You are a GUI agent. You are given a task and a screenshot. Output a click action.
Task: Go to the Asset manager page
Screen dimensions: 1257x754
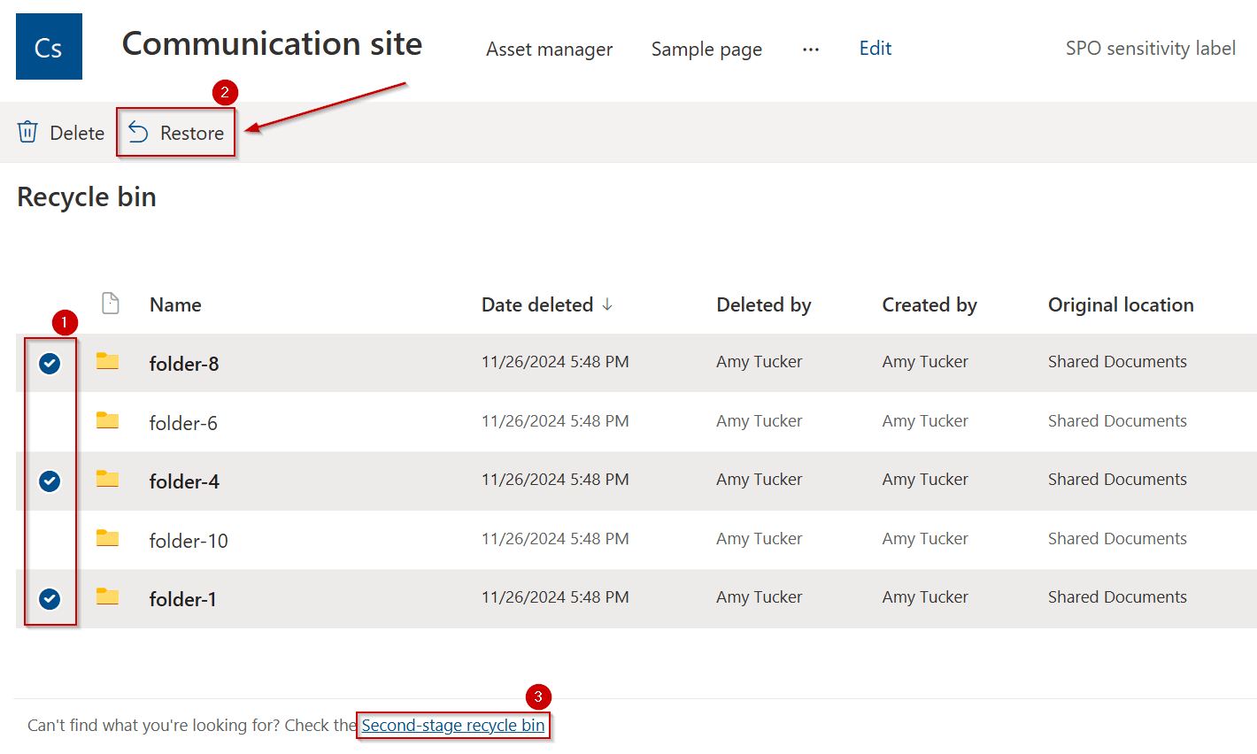[x=549, y=50]
